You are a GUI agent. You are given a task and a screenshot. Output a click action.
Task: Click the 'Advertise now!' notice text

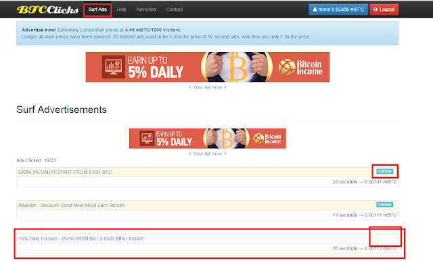click(39, 30)
